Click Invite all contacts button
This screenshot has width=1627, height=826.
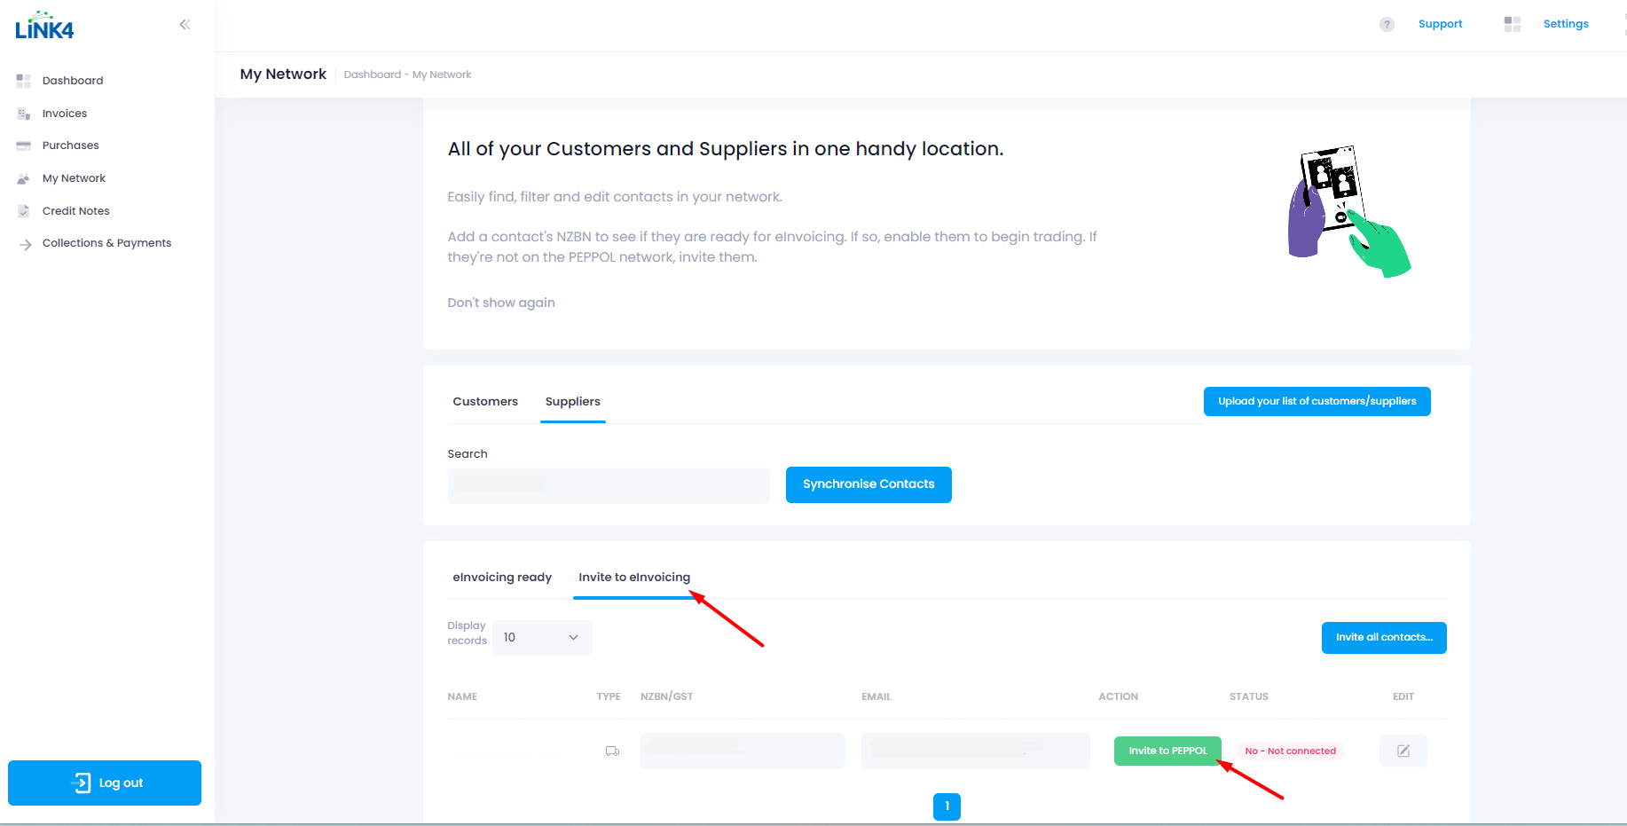pyautogui.click(x=1384, y=638)
